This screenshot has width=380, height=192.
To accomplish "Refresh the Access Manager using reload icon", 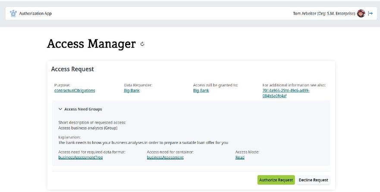I will tap(142, 44).
